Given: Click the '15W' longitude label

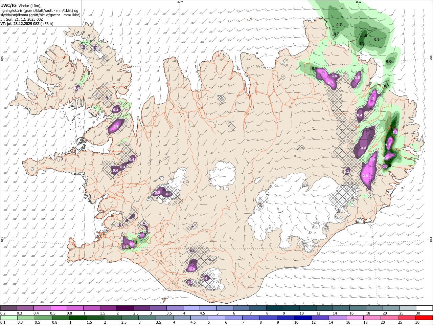Looking at the screenshot, I should (358, 2).
